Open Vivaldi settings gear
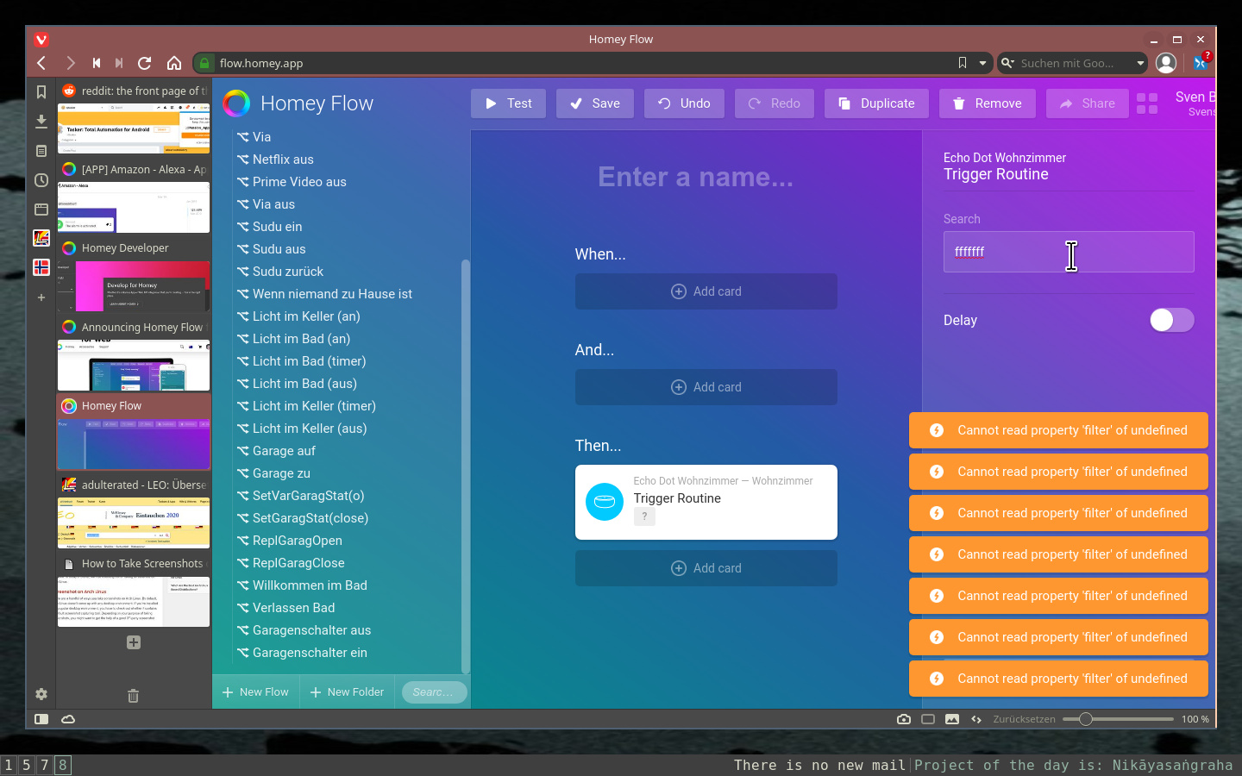 (41, 694)
